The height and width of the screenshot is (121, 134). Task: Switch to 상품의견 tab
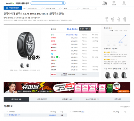(67, 99)
